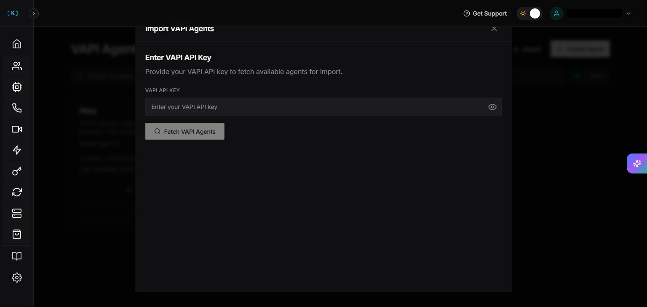Open the chip/agents icon in sidebar

(x=16, y=87)
